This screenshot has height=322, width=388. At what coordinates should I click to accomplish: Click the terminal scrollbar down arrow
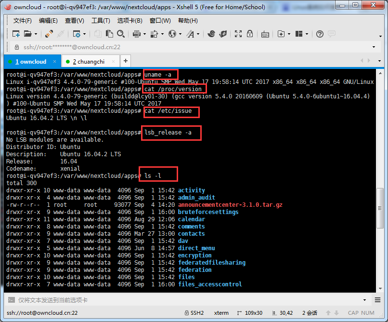380,289
